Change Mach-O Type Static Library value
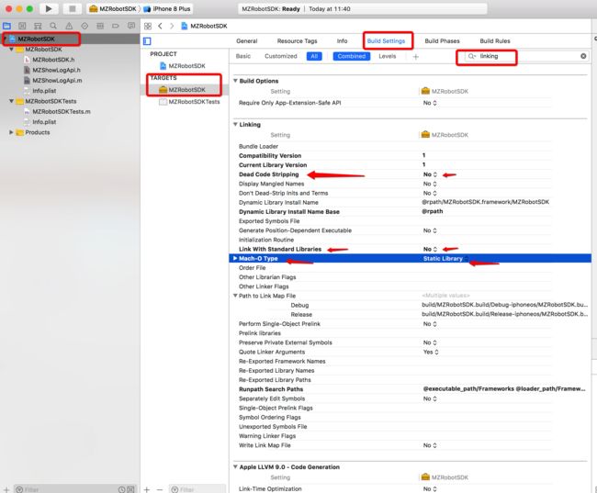The height and width of the screenshot is (493, 597). (x=445, y=259)
